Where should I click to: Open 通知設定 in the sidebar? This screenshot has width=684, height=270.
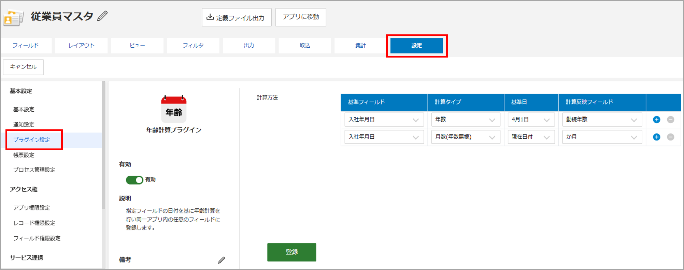[x=24, y=125]
